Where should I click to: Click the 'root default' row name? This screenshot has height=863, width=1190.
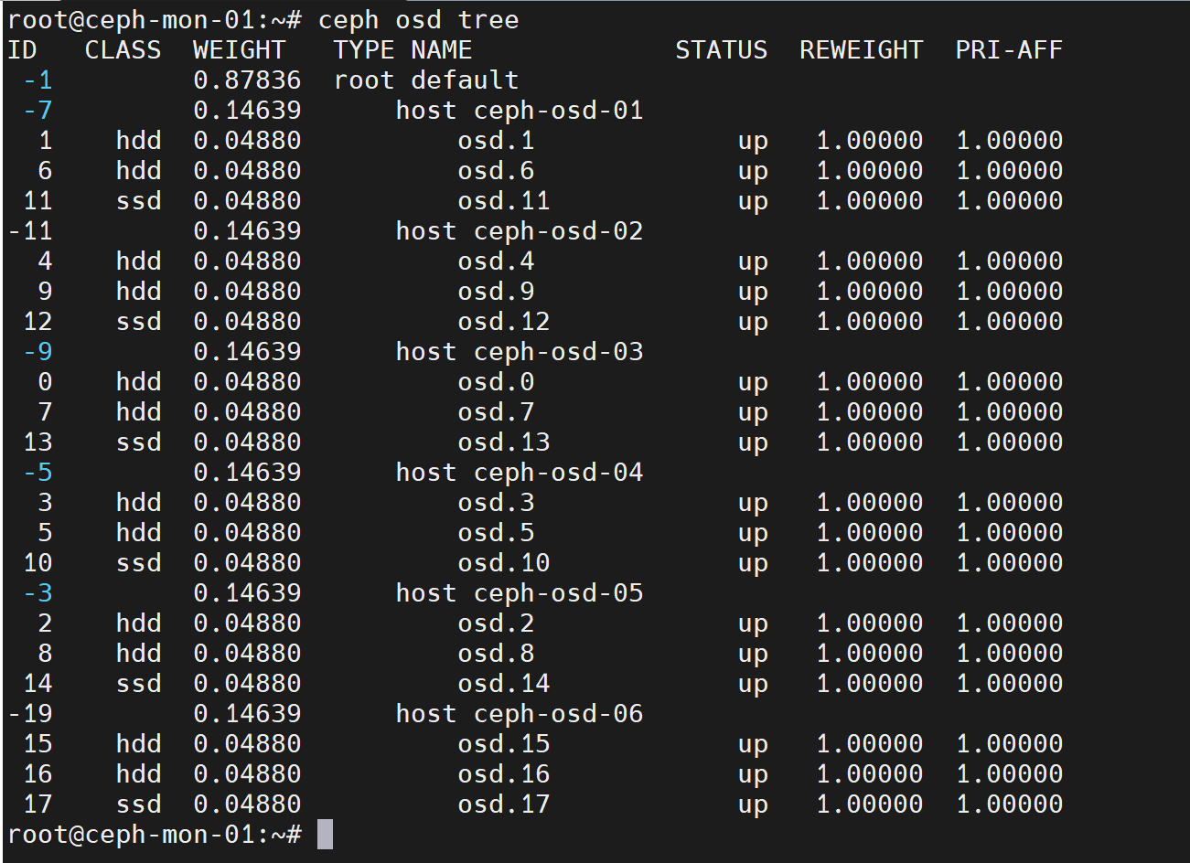coord(426,80)
